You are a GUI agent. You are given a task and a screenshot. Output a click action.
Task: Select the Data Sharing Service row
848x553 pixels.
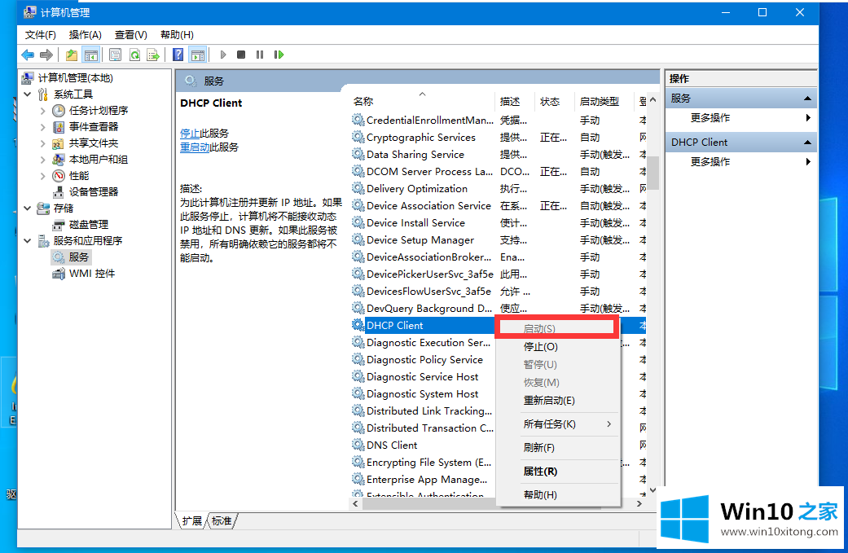[x=498, y=154]
